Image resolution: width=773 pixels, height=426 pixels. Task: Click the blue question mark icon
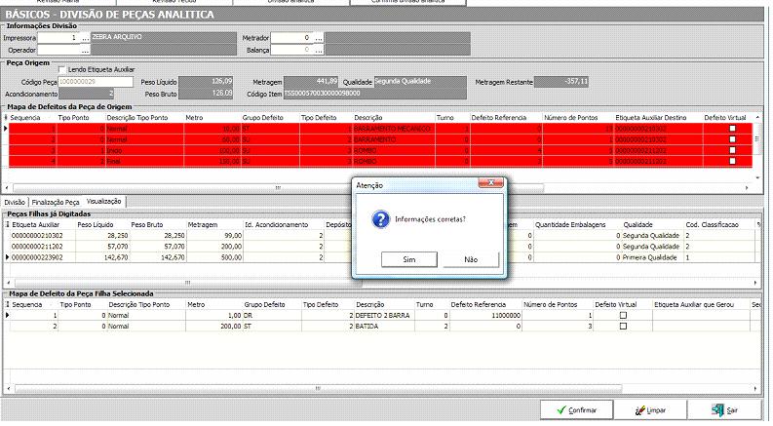(381, 219)
